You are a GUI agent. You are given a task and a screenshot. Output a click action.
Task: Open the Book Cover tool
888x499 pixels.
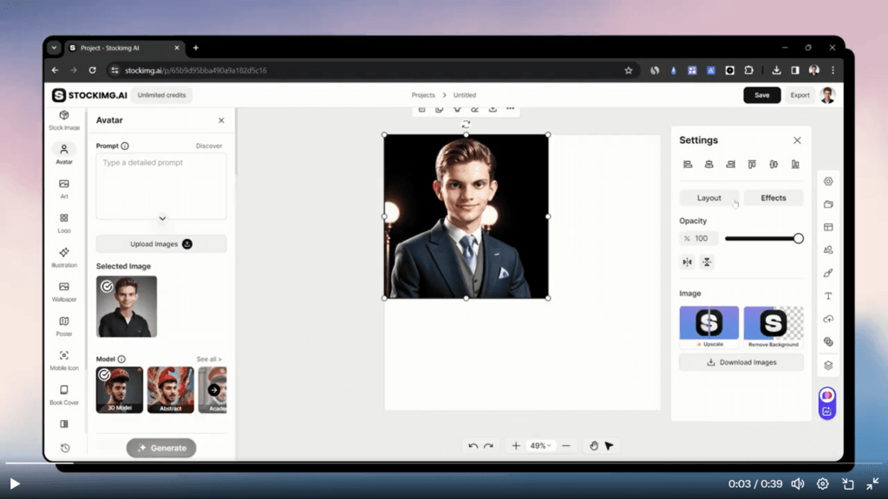(x=64, y=395)
